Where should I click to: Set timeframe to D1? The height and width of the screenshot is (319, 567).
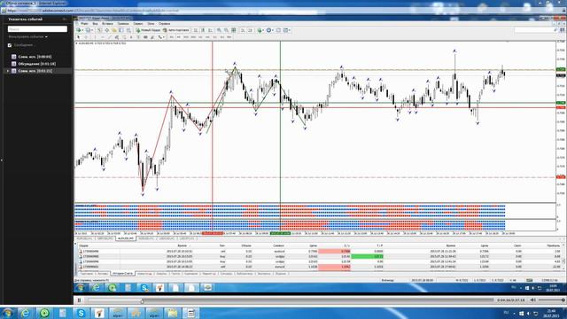coord(215,37)
